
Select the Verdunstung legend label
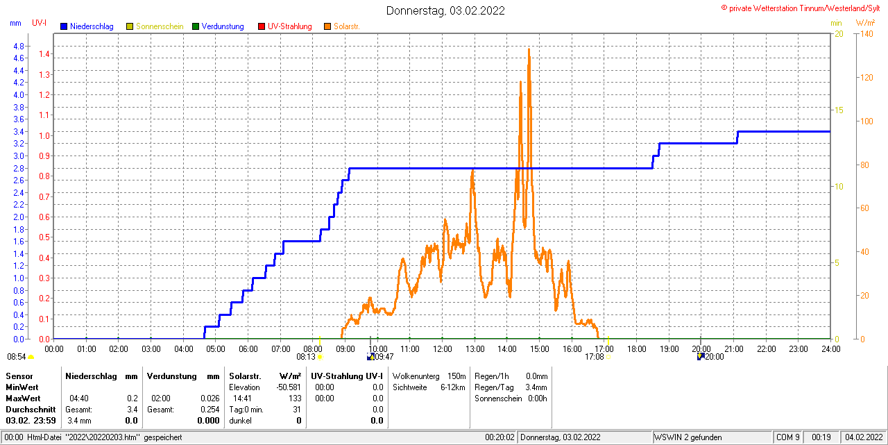pos(223,26)
